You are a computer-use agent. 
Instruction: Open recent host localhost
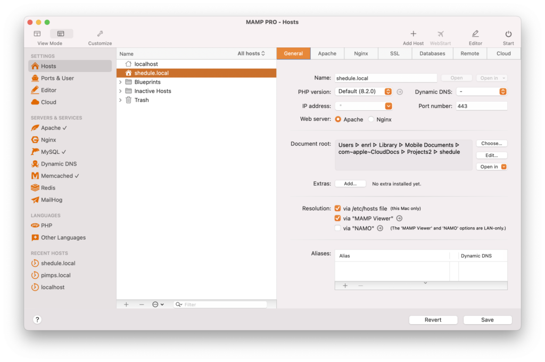70,287
